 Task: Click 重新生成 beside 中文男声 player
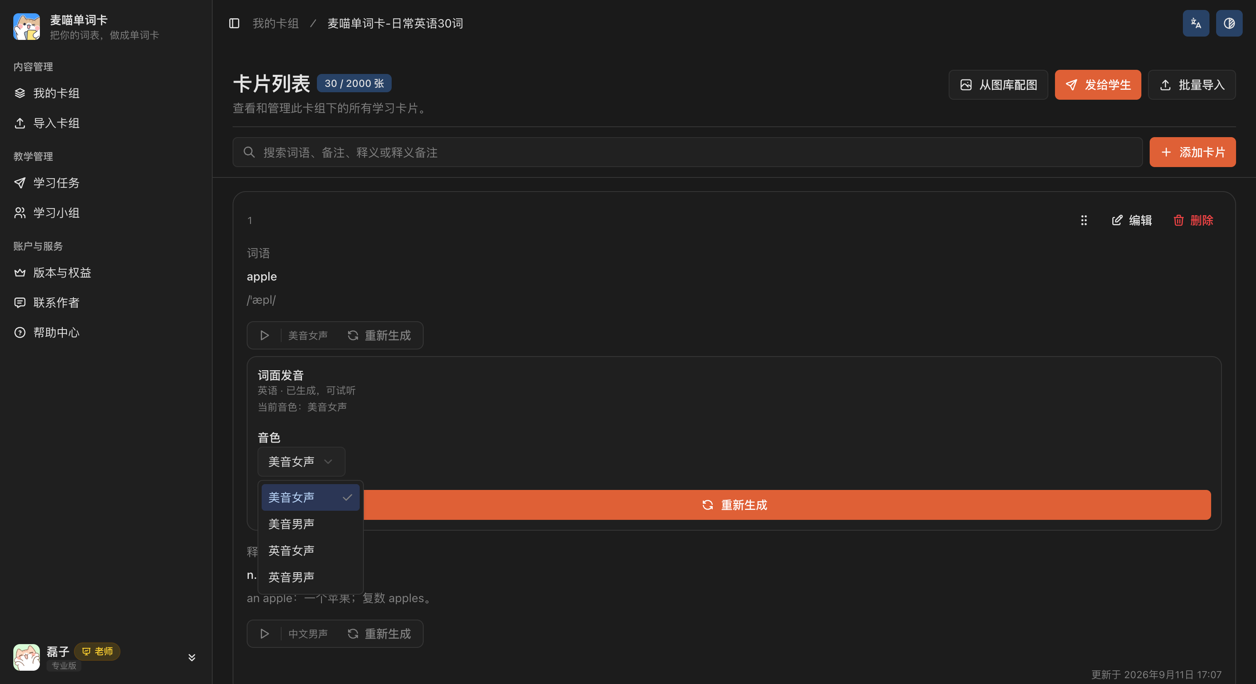(379, 634)
